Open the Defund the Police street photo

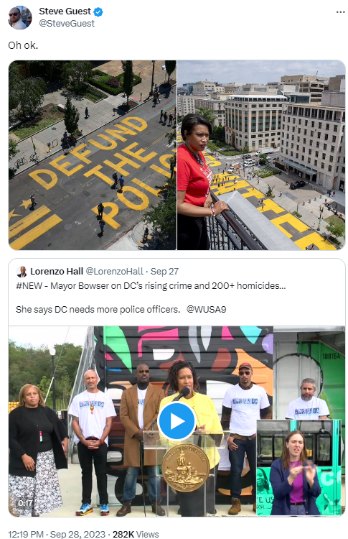pos(93,155)
